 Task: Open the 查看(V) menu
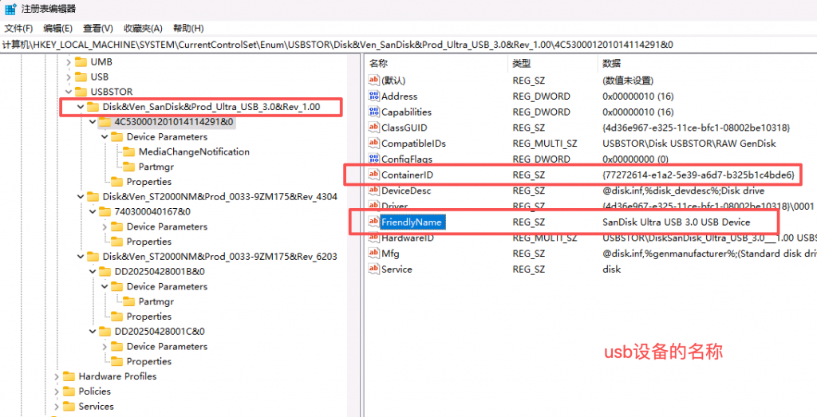click(x=97, y=28)
